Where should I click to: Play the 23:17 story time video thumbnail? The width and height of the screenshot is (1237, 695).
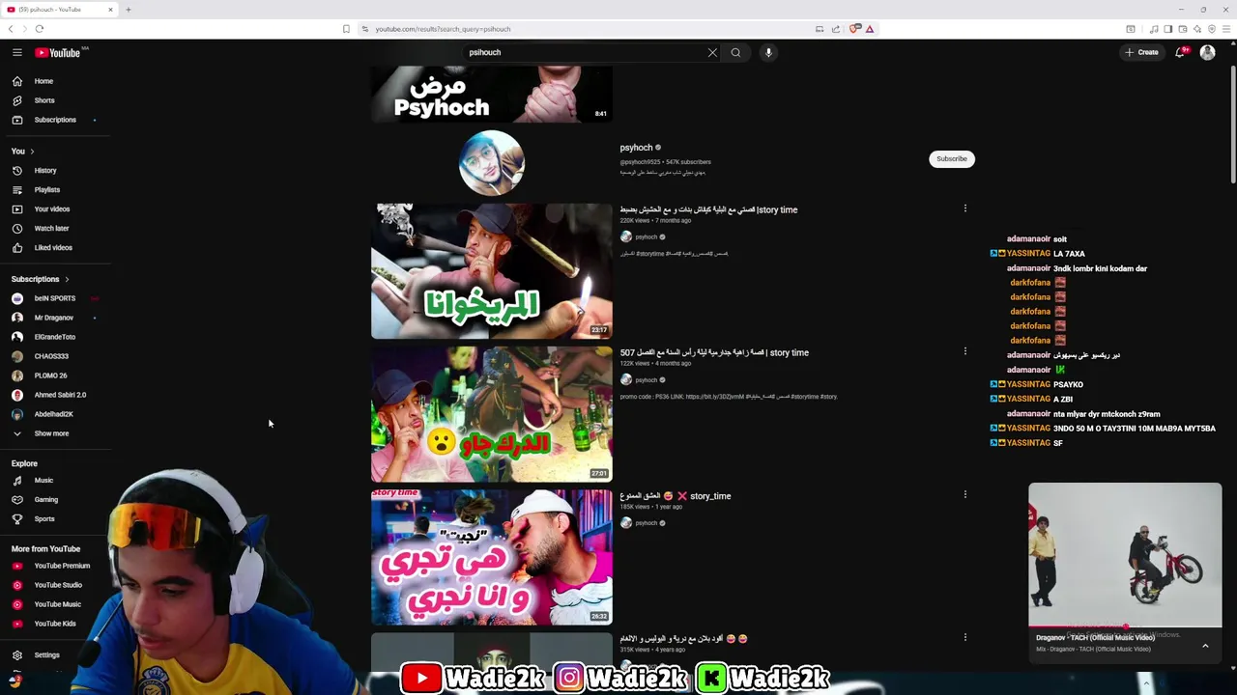click(491, 270)
